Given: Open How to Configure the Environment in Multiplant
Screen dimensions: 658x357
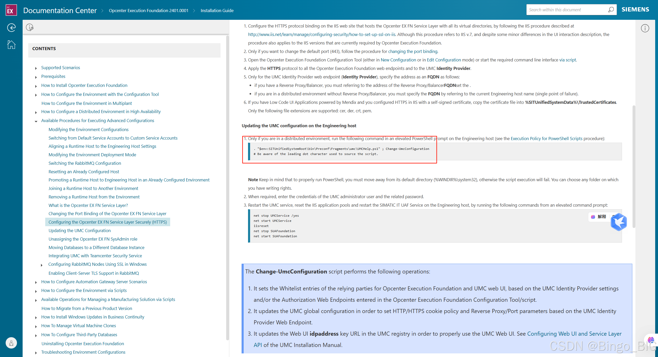Looking at the screenshot, I should coord(87,103).
